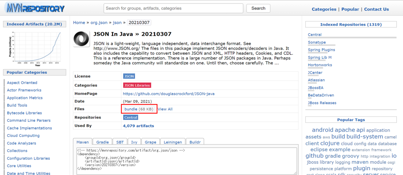This screenshot has height=175, width=403.
Task: Switch to the Gradle tab
Action: 102,142
